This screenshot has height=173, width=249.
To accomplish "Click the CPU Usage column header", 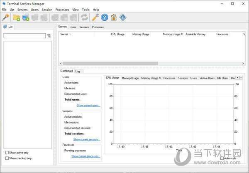I will tap(110, 34).
